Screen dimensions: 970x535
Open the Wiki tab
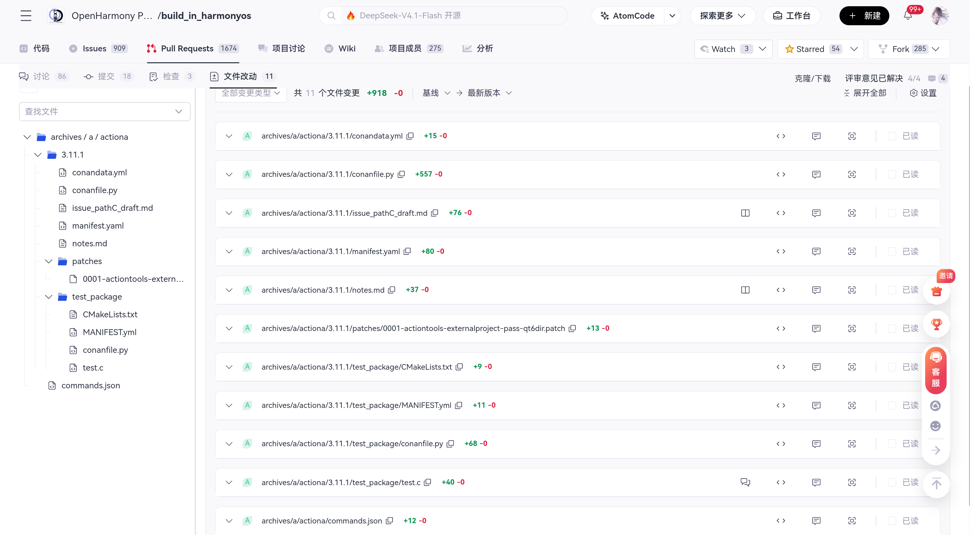340,48
